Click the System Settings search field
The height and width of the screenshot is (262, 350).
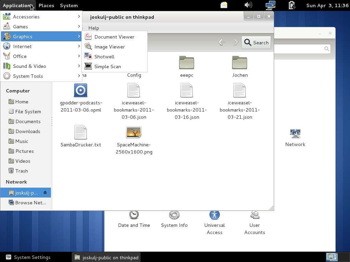coord(301,49)
